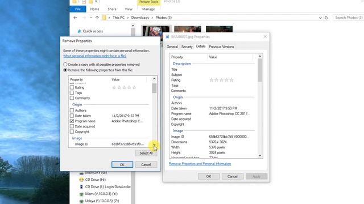Click Cancel in Remove Properties dialog
The width and height of the screenshot is (364, 204).
146,164
